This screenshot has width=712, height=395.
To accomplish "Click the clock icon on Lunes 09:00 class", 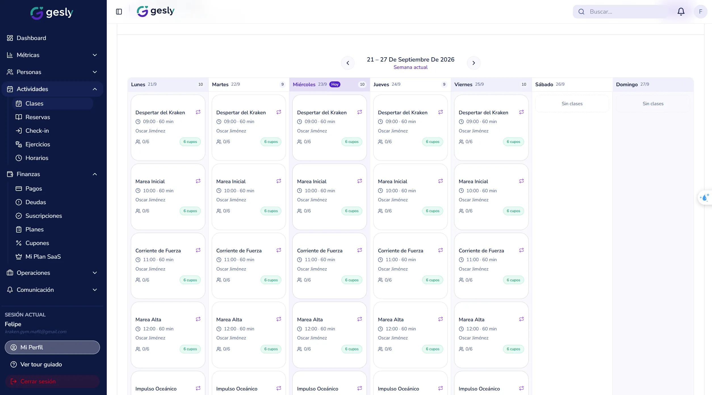I will pos(138,122).
